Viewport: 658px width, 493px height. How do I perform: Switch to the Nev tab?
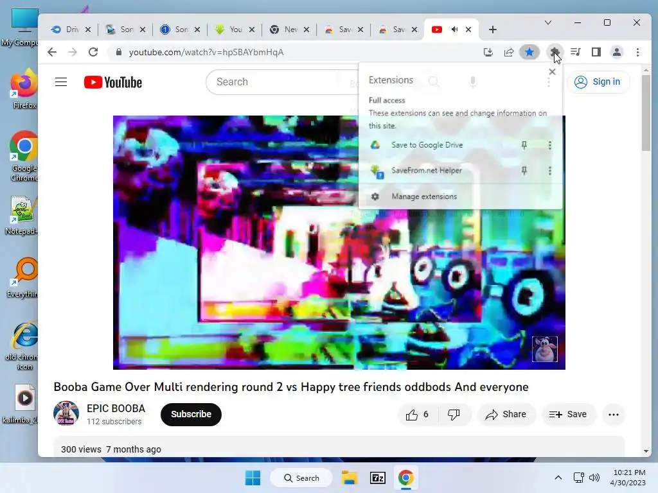click(x=290, y=30)
